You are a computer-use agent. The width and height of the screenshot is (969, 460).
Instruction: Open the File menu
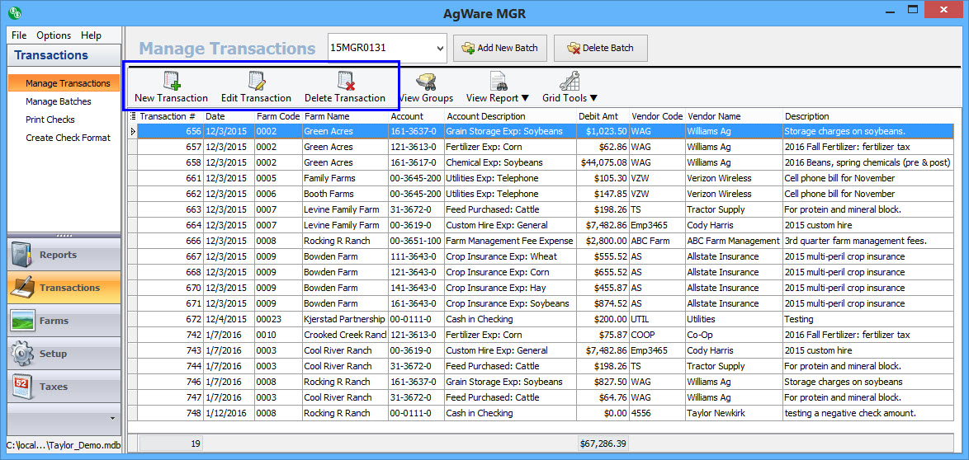(19, 35)
